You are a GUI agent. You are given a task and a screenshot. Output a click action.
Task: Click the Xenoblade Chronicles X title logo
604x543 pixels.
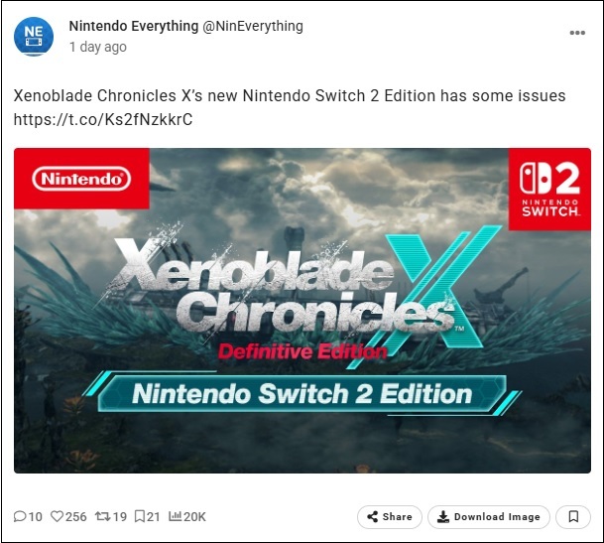point(298,288)
